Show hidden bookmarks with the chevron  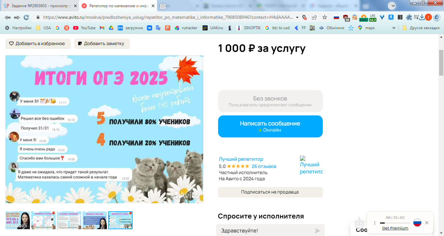tap(394, 28)
